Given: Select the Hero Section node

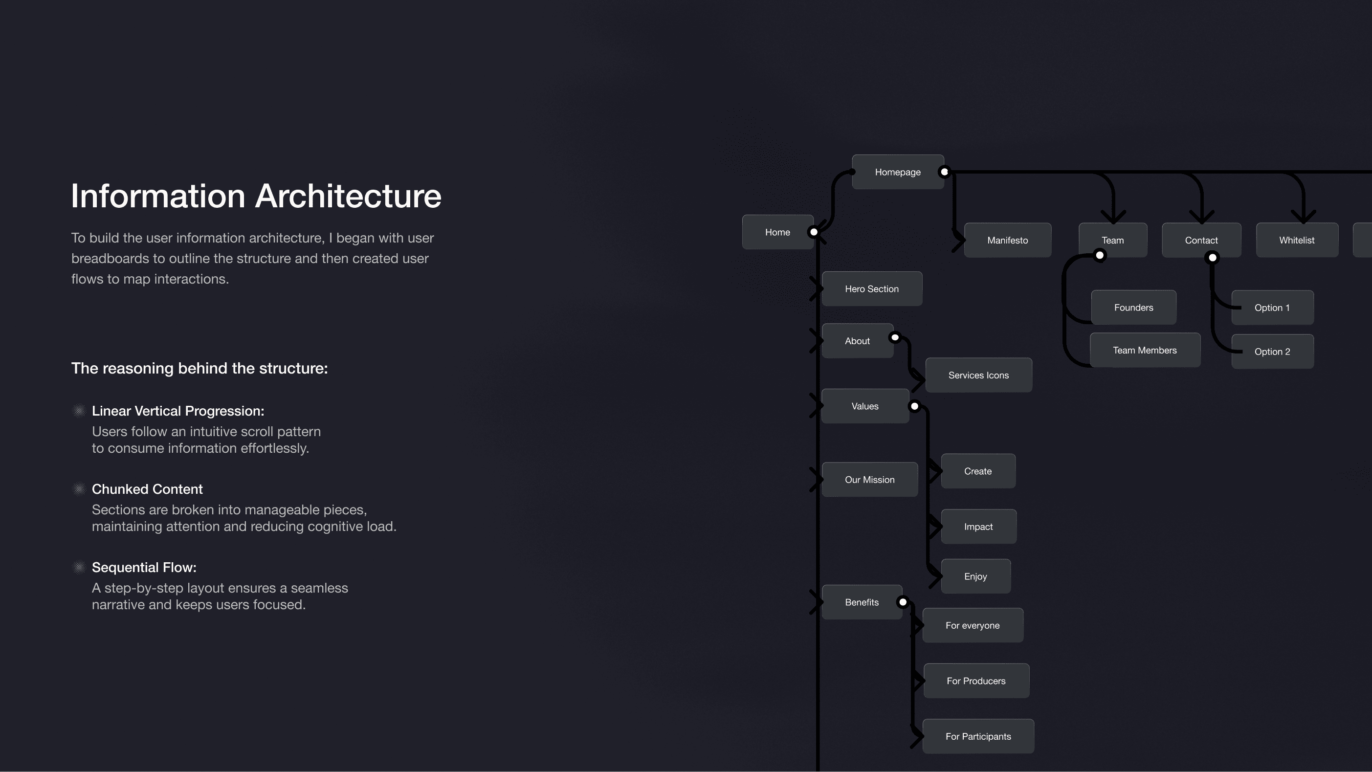Looking at the screenshot, I should click(x=871, y=288).
